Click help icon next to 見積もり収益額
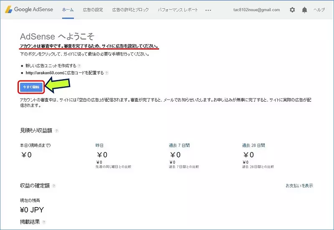The width and height of the screenshot is (334, 230). click(57, 131)
